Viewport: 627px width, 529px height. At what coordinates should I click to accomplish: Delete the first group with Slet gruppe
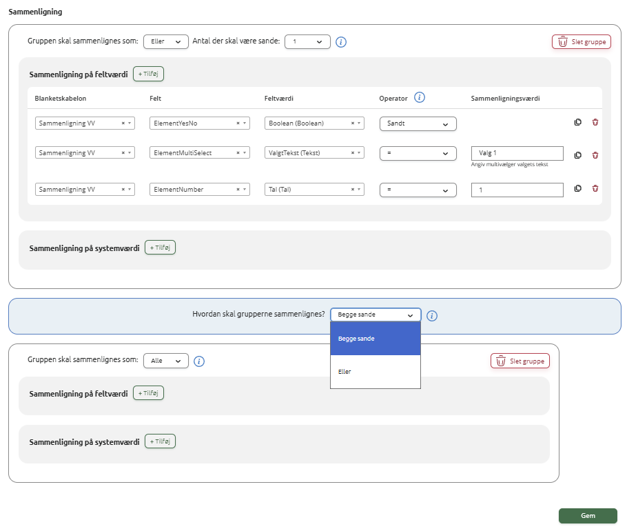click(x=582, y=41)
